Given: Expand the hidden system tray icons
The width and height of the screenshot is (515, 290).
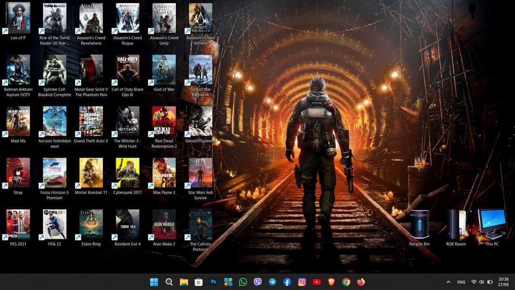Looking at the screenshot, I should [x=448, y=282].
